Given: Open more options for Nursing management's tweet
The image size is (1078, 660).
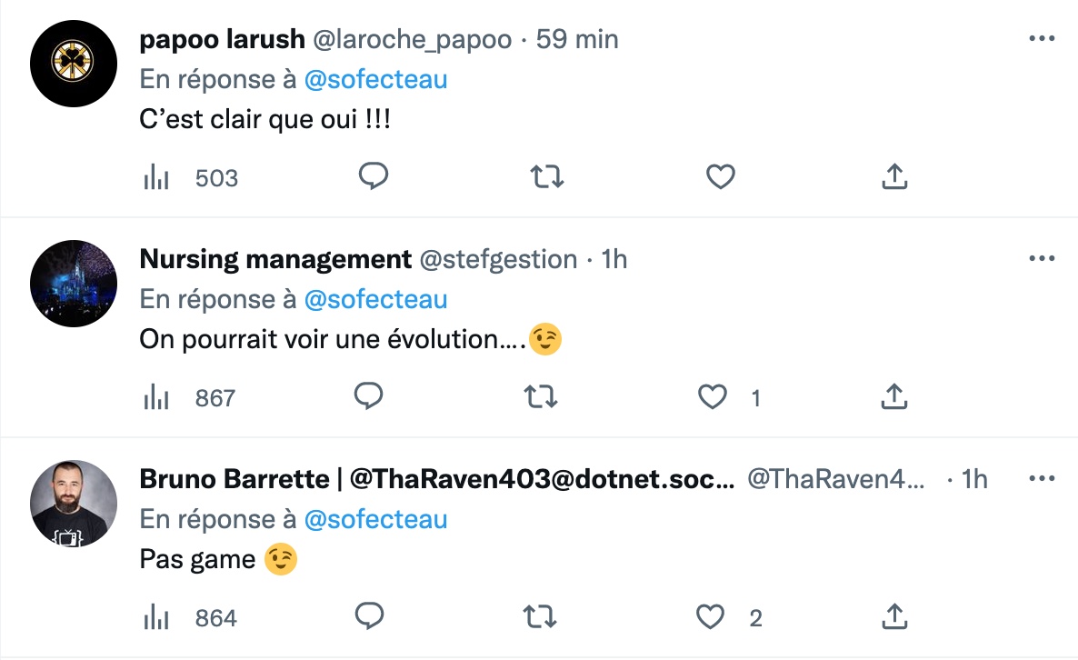Looking at the screenshot, I should coord(1041,259).
